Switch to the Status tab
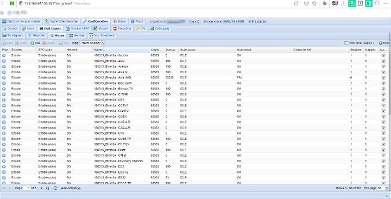 [x=119, y=22]
